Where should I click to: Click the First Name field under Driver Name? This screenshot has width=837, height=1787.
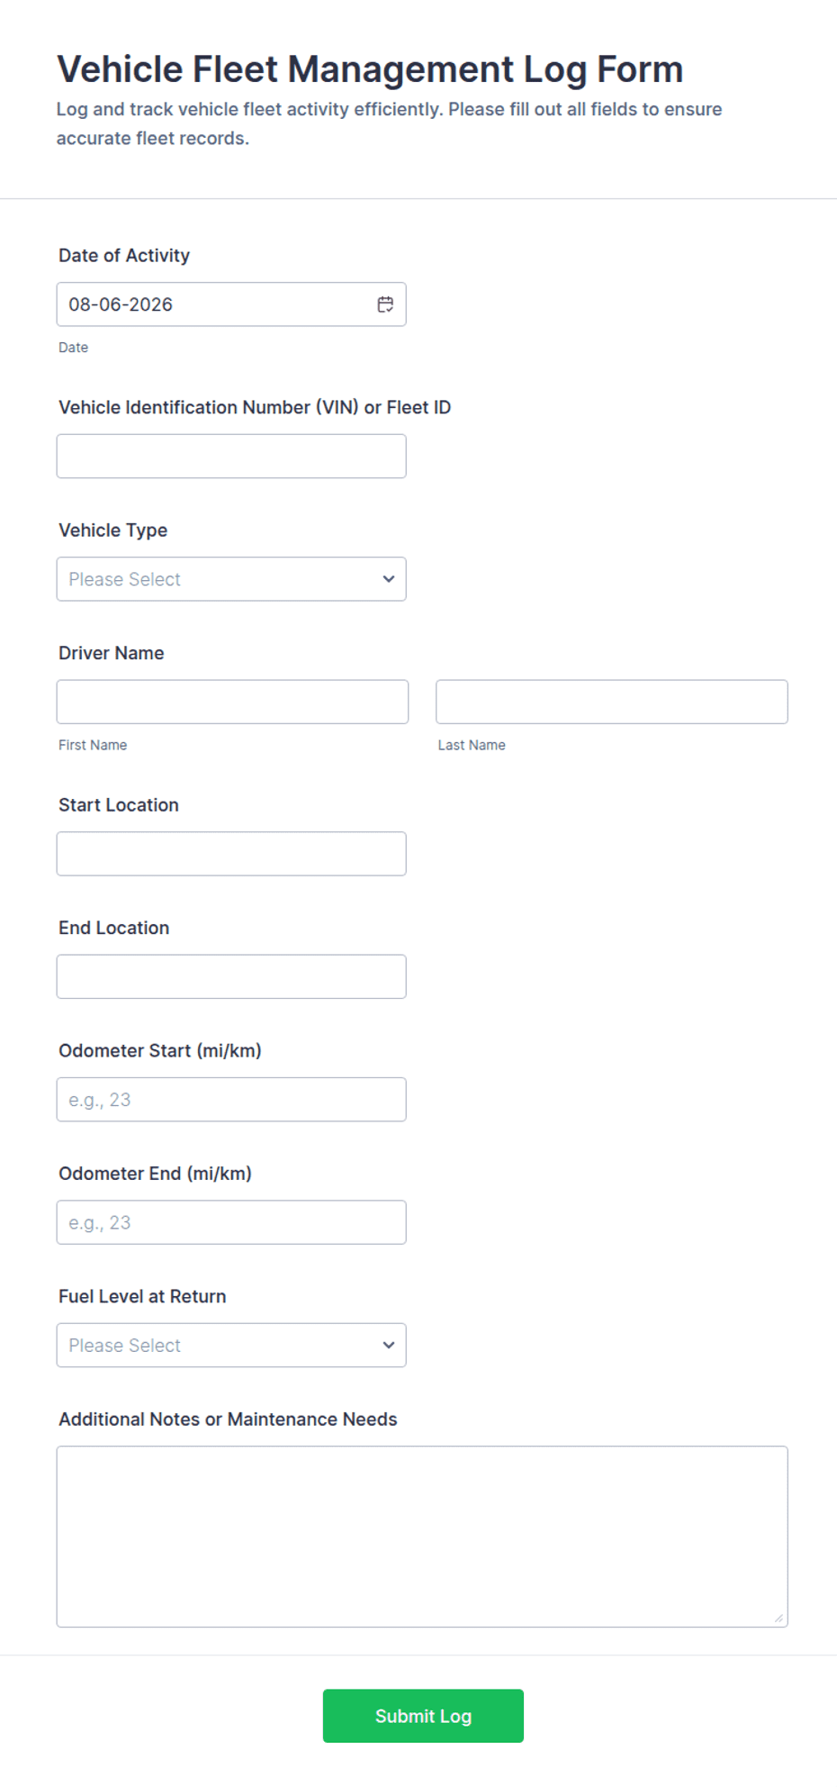[x=232, y=702]
